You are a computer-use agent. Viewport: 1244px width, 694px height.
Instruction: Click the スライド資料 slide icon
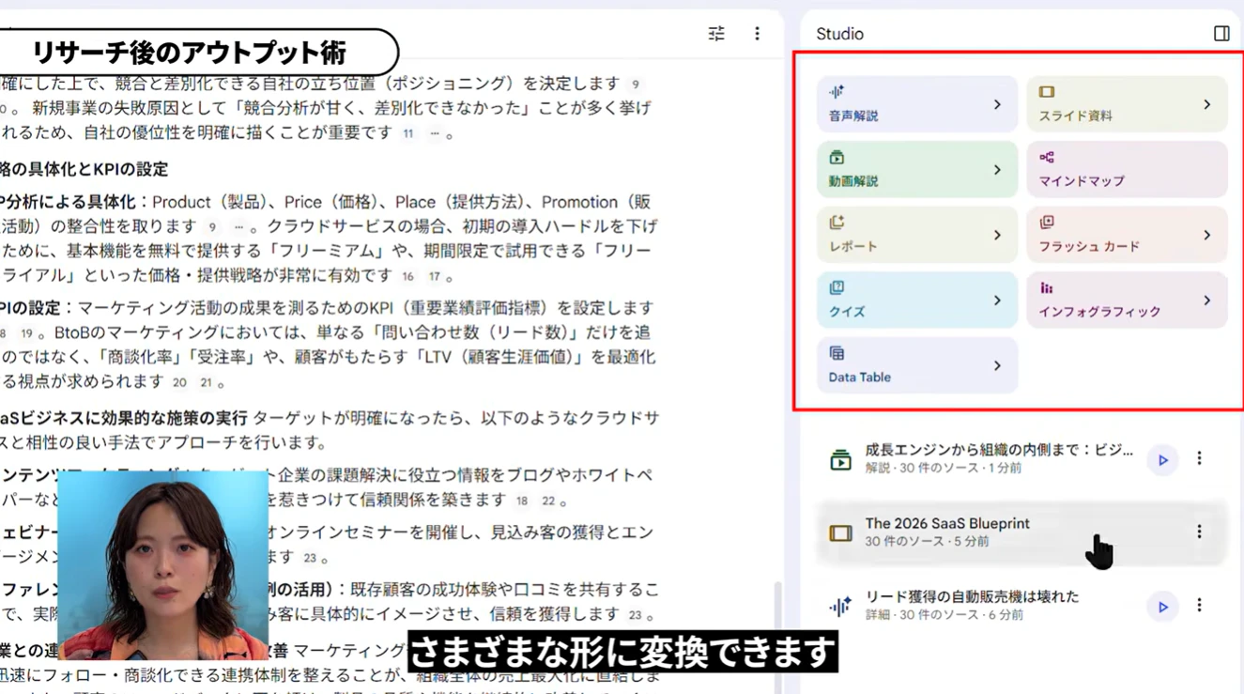pos(1047,92)
